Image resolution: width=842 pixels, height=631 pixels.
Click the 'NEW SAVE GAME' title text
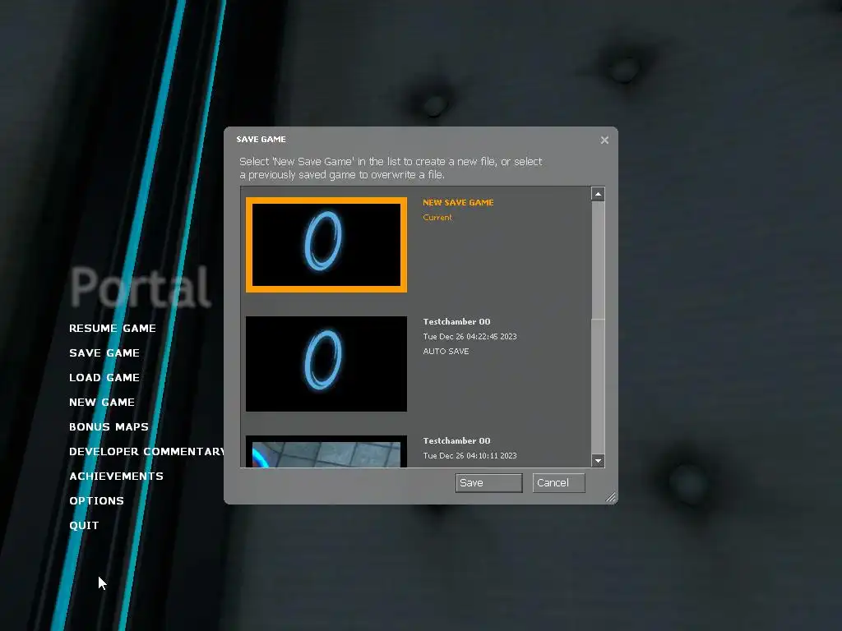coord(458,202)
